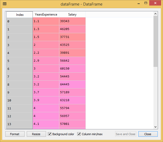Select salary cell 46205
Image resolution: width=163 pixels, height=142 pixels.
[72, 29]
